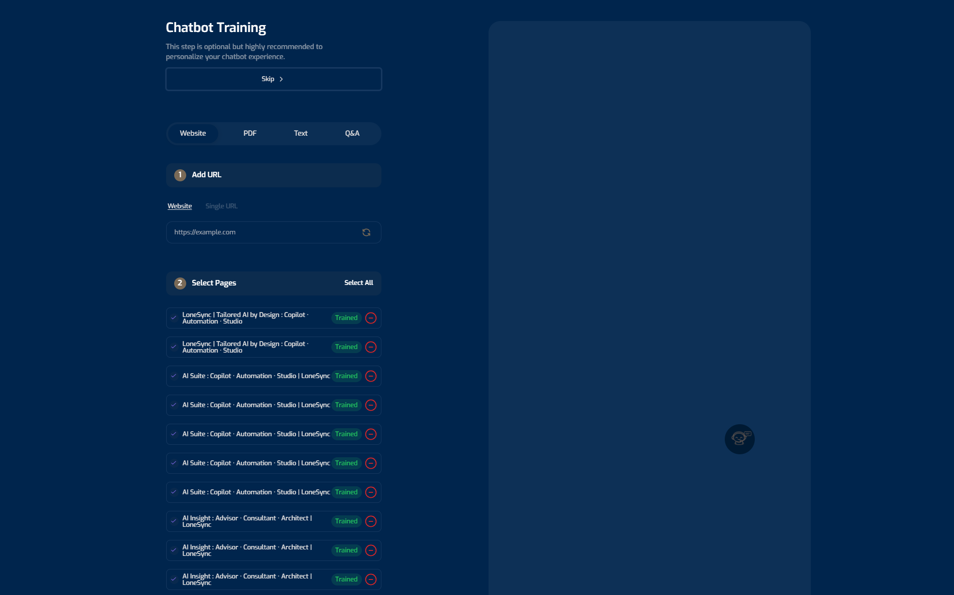
Task: Click Select All pages
Action: pyautogui.click(x=358, y=283)
